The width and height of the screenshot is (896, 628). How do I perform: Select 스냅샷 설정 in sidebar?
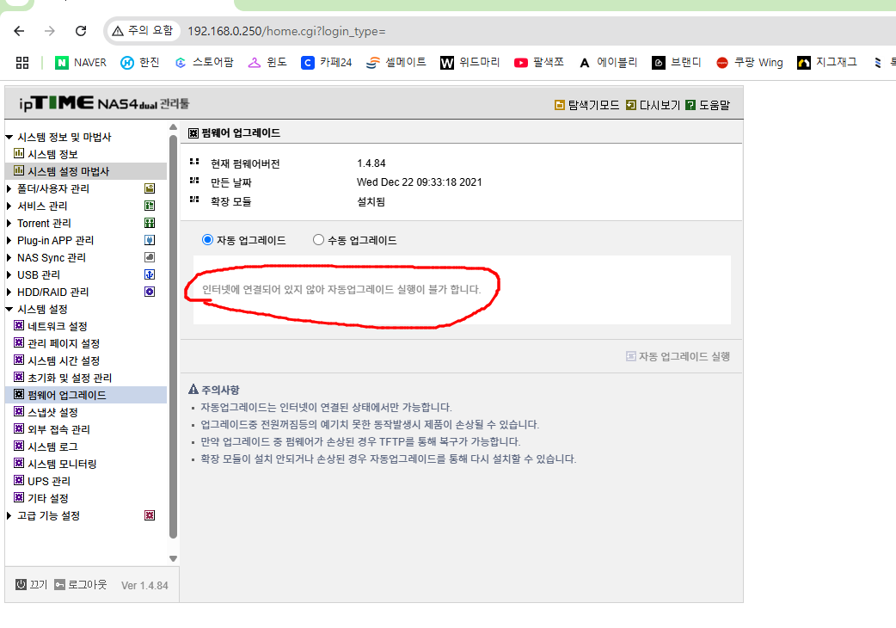(x=52, y=412)
